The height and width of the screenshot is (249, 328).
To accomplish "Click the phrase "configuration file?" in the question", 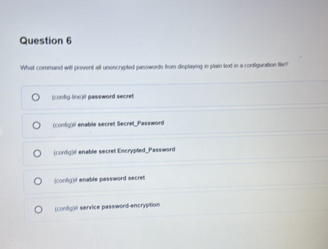I will tap(272, 66).
